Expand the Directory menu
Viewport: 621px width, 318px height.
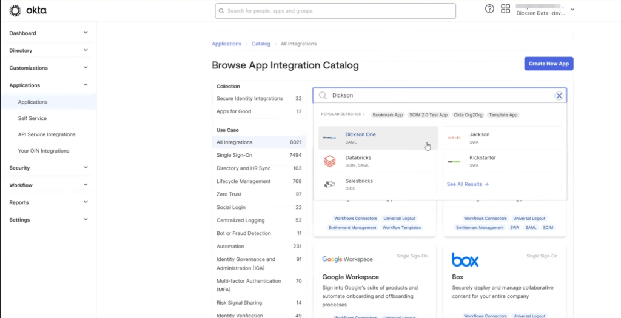pyautogui.click(x=86, y=50)
